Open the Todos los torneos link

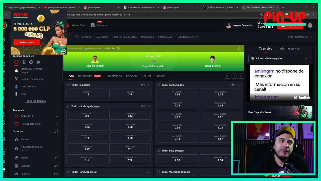[x=35, y=101]
